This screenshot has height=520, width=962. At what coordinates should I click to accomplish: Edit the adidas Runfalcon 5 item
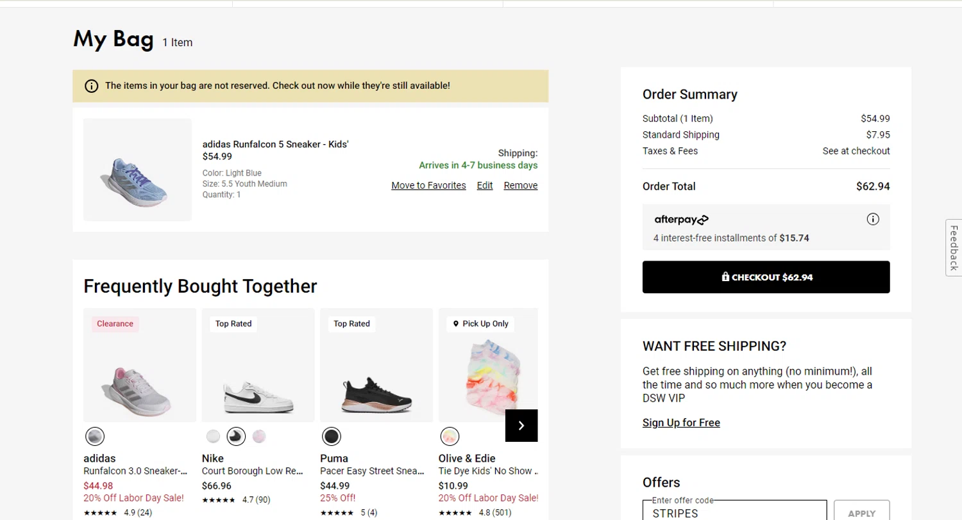coord(485,186)
